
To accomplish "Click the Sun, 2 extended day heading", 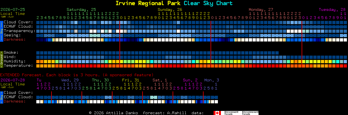I will [190, 80].
